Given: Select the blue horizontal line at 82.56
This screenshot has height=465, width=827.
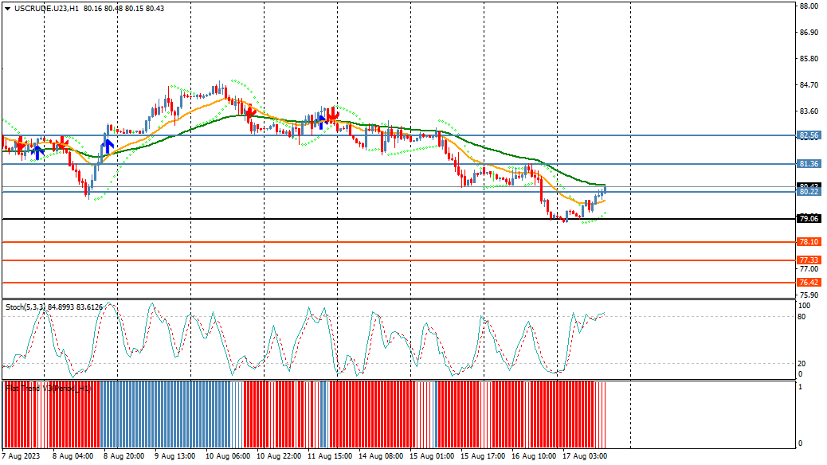Looking at the screenshot, I should pos(398,135).
